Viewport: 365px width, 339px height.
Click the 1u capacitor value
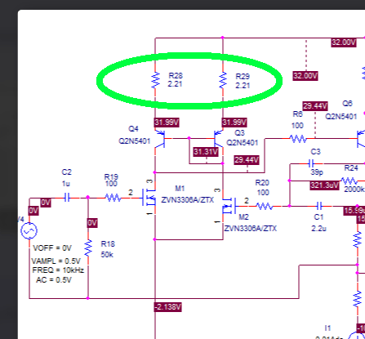(x=66, y=184)
